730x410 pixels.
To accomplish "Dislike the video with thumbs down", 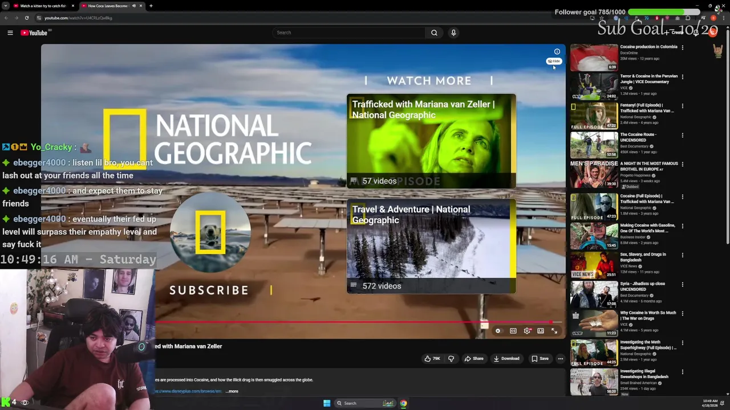I will pos(451,359).
